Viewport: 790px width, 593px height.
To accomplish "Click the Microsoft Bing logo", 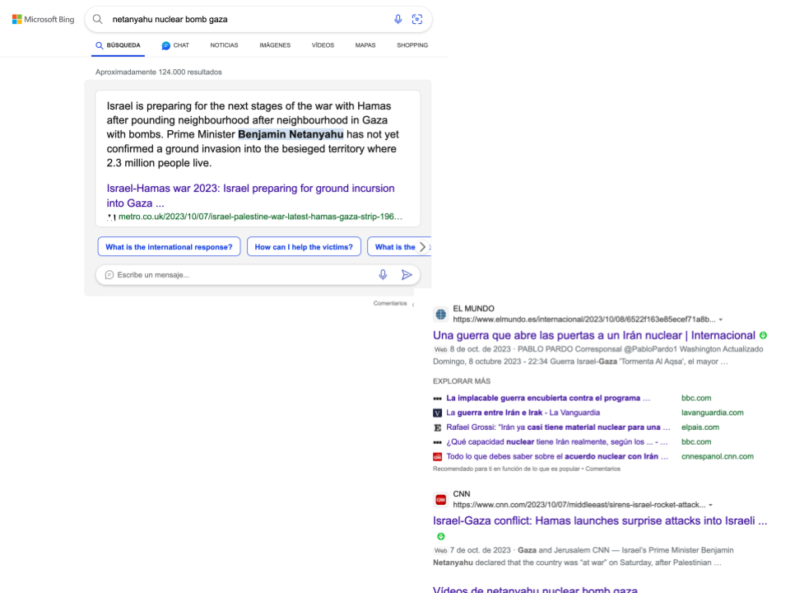I will 43,19.
